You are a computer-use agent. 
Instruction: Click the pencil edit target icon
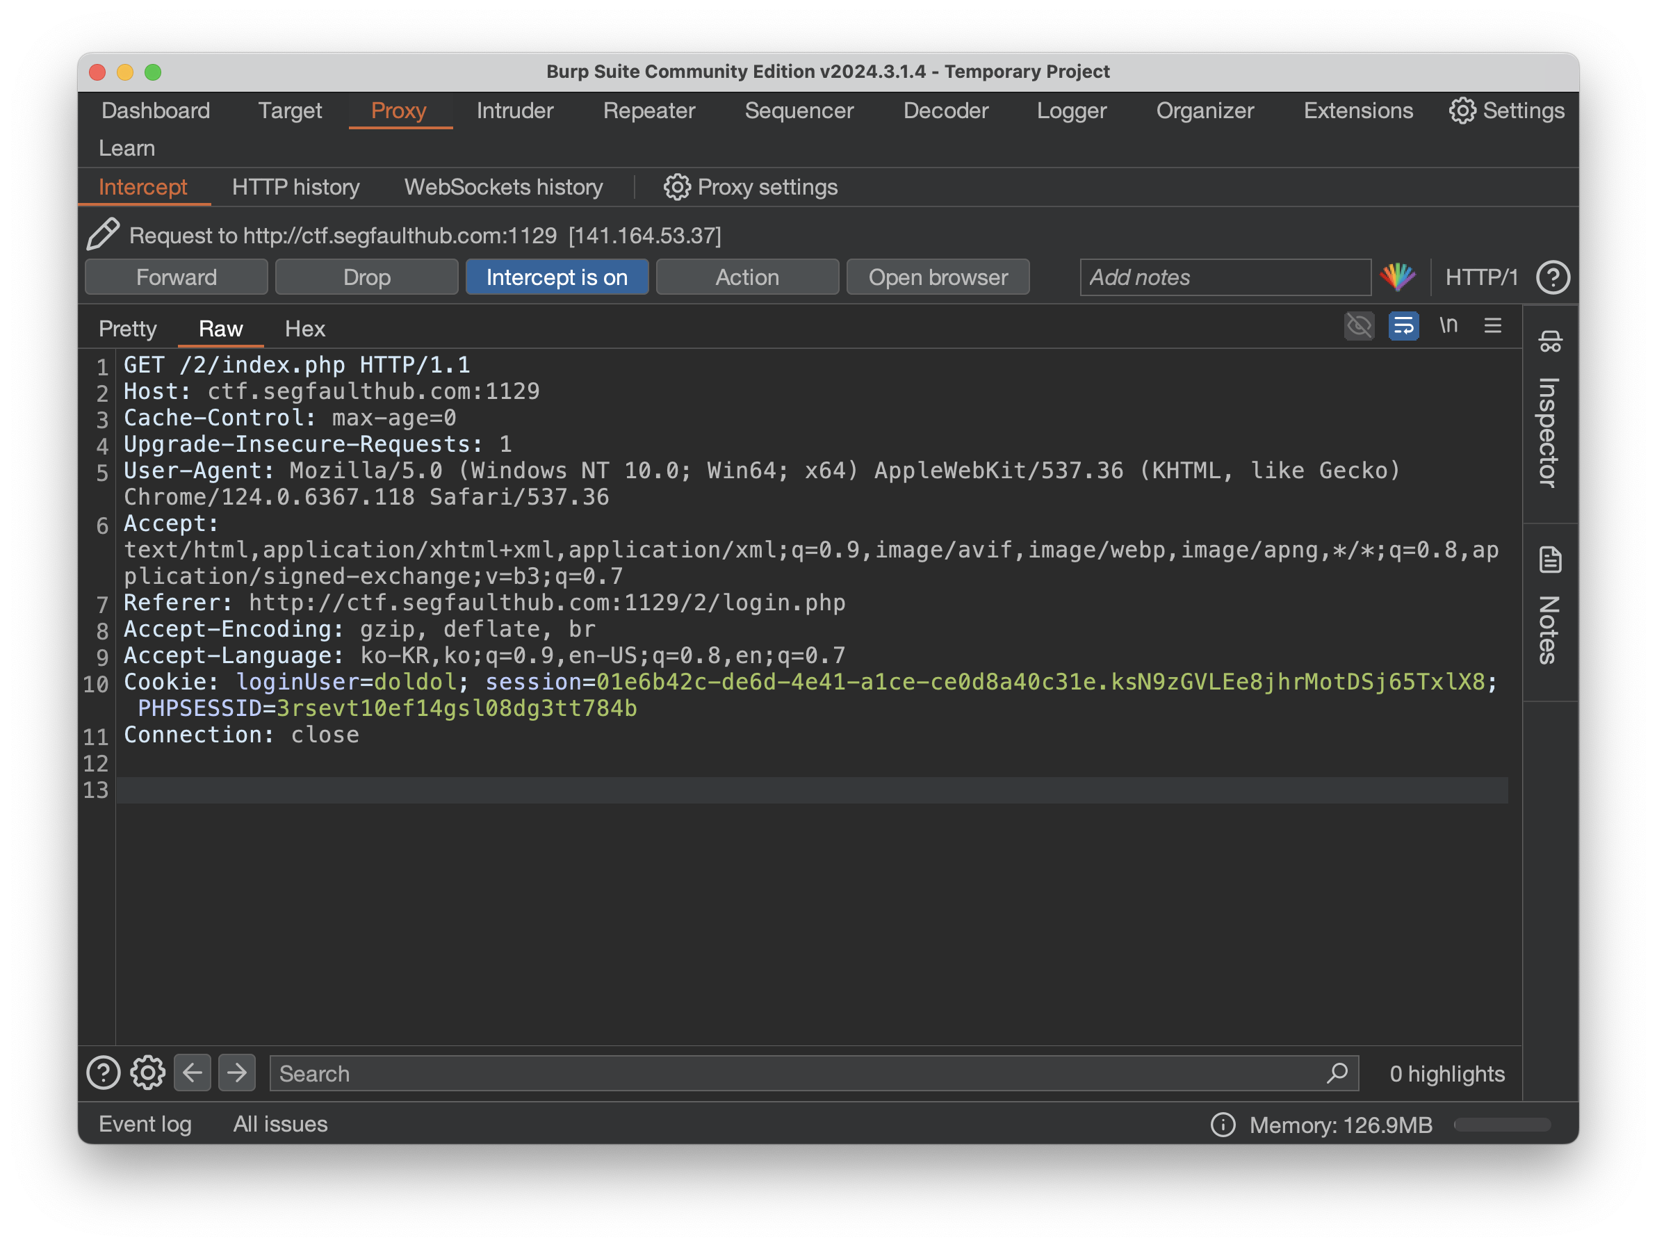[103, 235]
